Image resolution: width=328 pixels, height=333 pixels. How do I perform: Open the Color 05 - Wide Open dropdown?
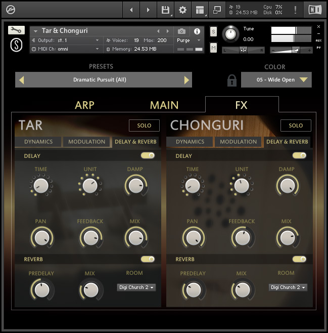pos(276,80)
